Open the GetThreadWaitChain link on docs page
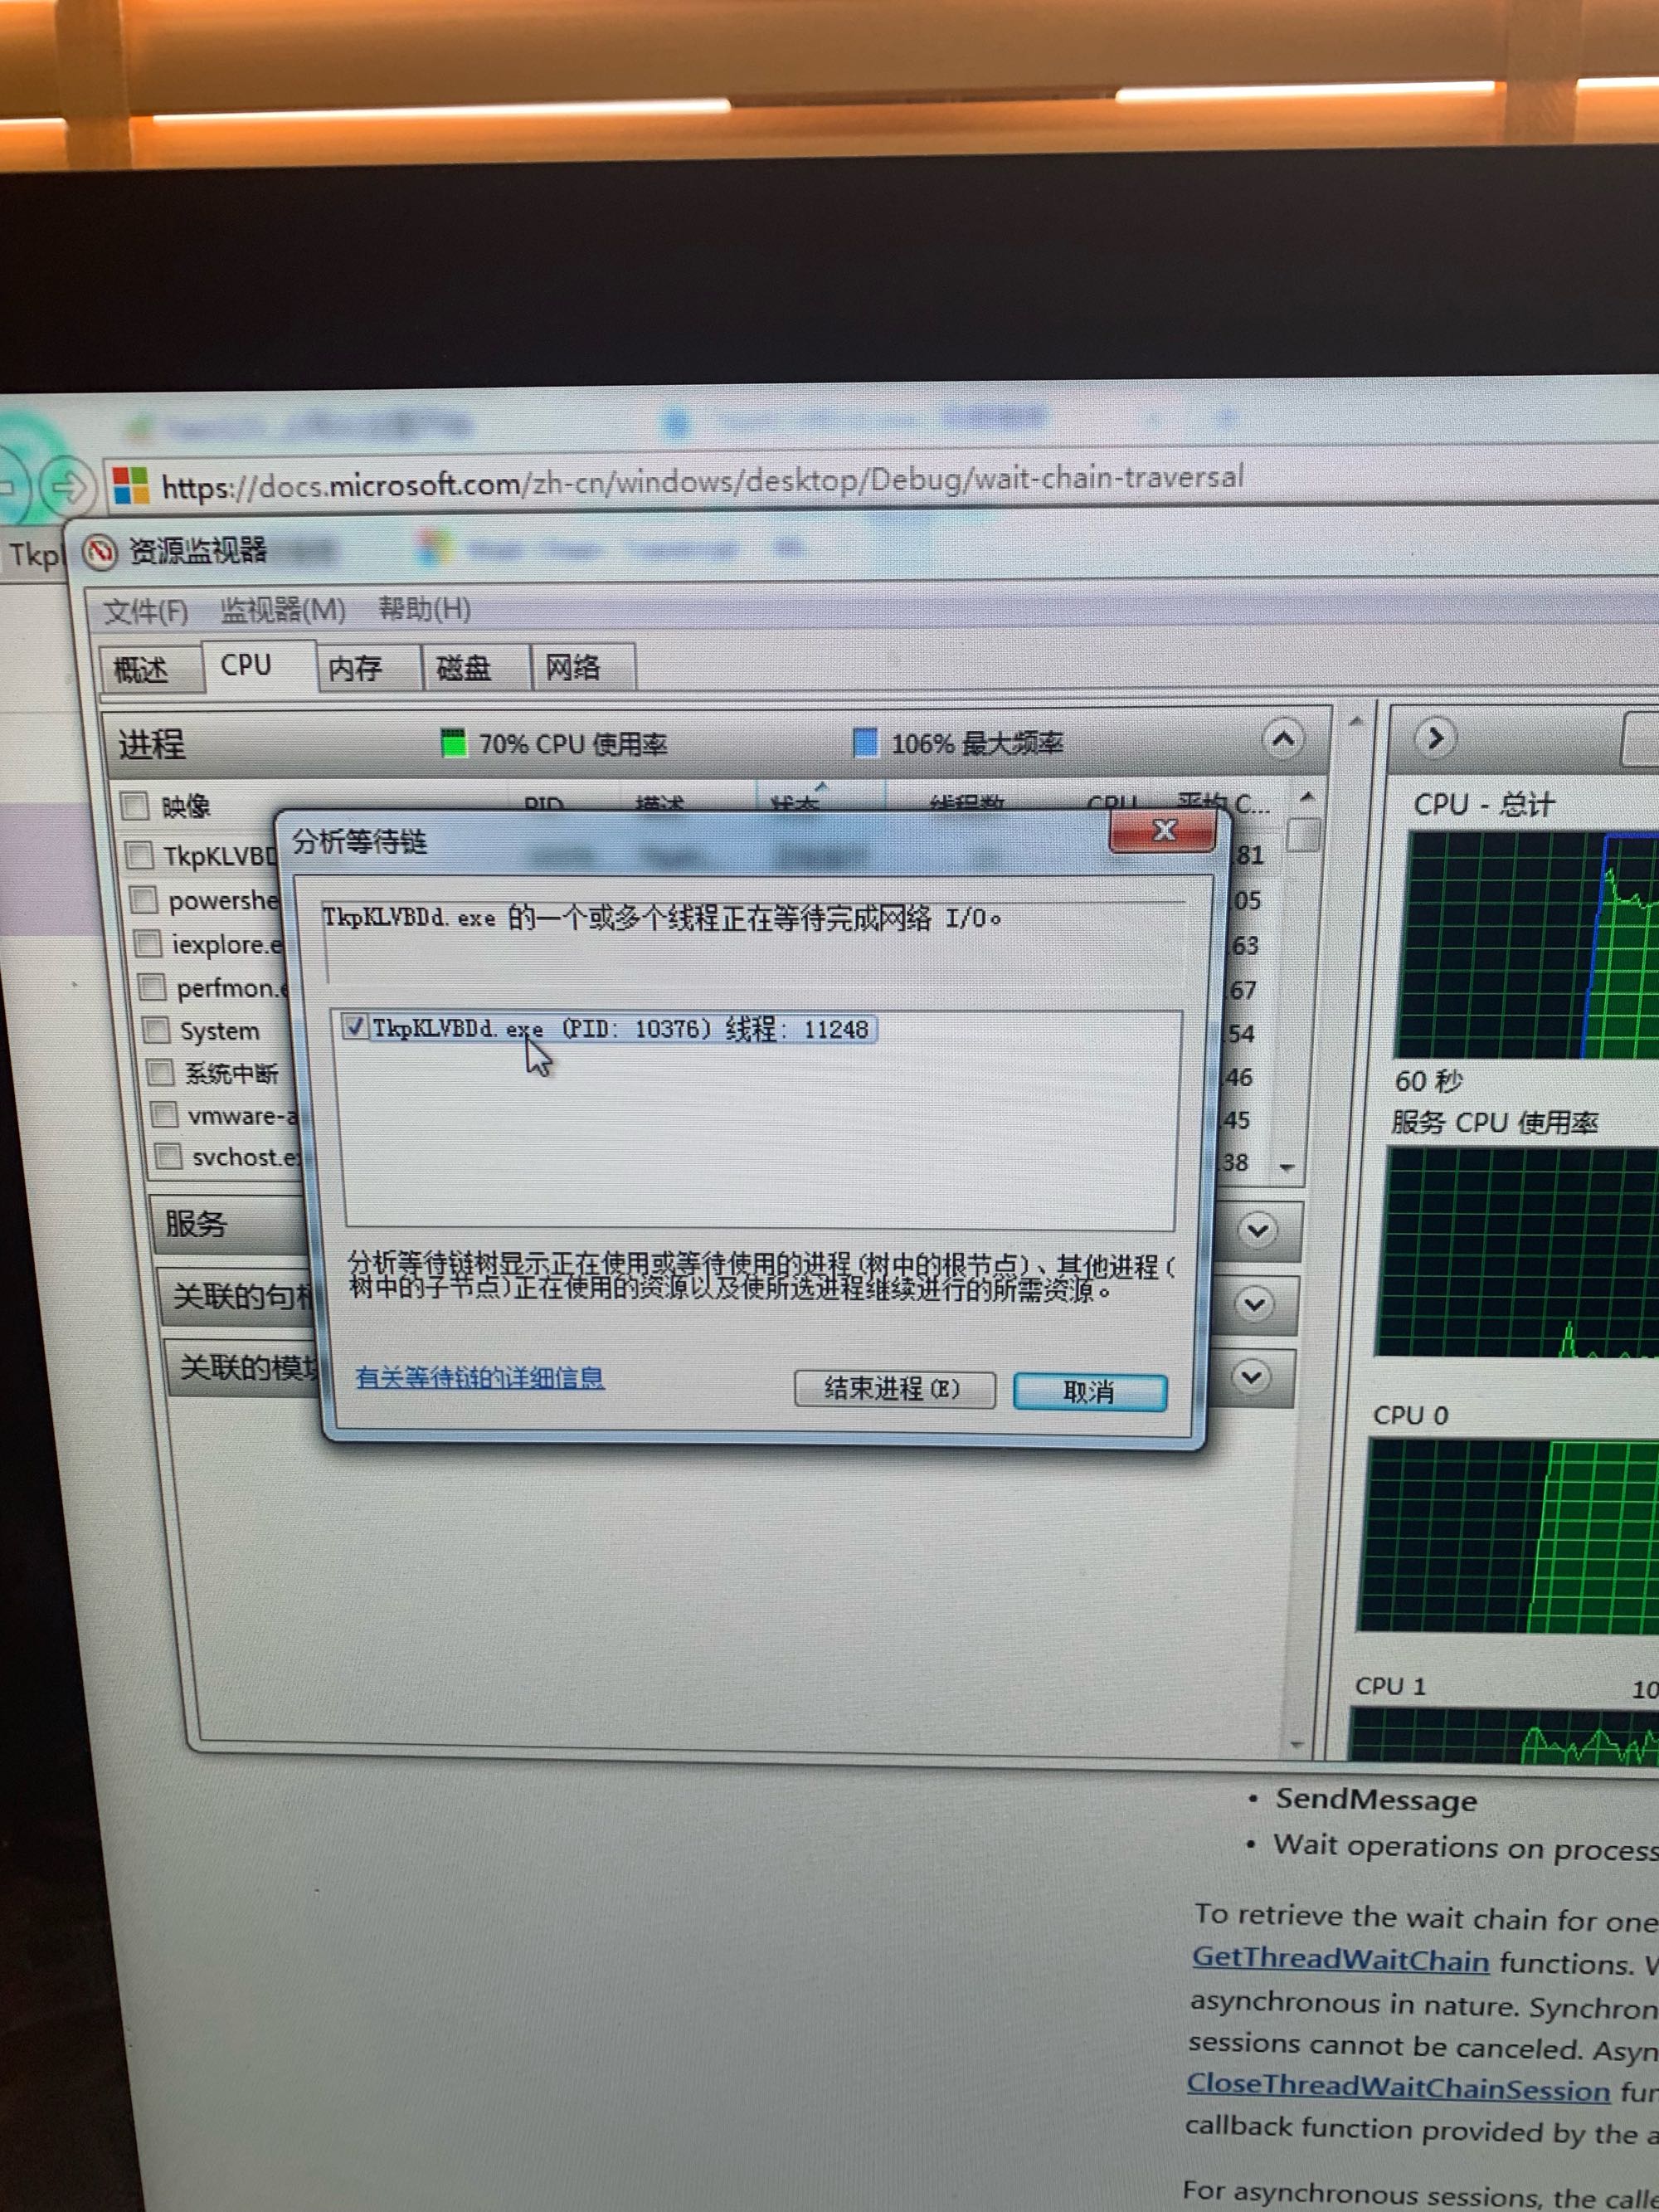This screenshot has width=1659, height=2212. pyautogui.click(x=1341, y=1959)
